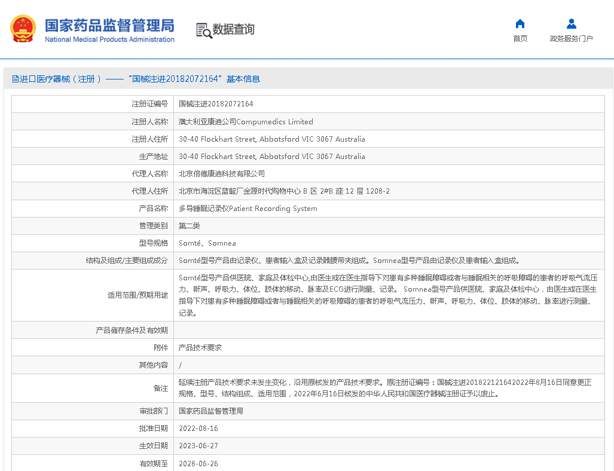The width and height of the screenshot is (614, 471).
Task: Click the 生效日期 row label
Action: click(154, 445)
